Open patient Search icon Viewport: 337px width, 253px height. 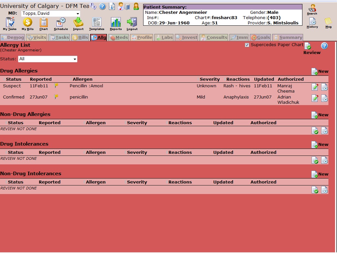coord(312,9)
